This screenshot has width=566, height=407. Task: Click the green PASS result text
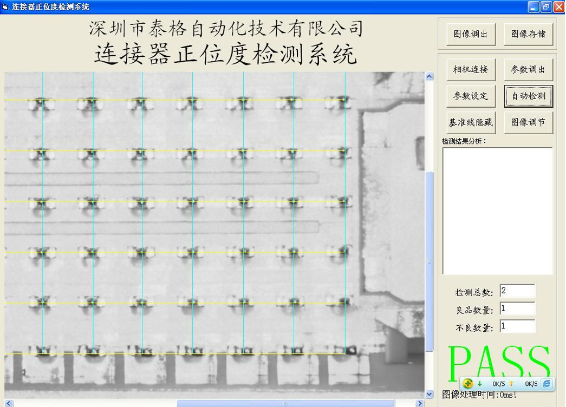pyautogui.click(x=499, y=363)
